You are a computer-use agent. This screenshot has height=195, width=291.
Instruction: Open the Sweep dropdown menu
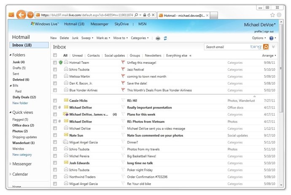click(x=87, y=38)
